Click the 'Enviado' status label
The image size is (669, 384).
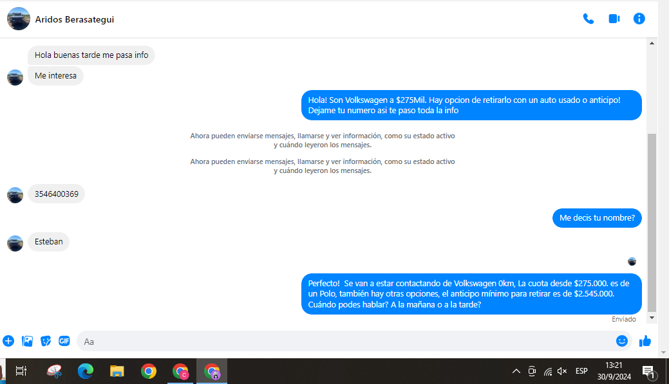623,319
